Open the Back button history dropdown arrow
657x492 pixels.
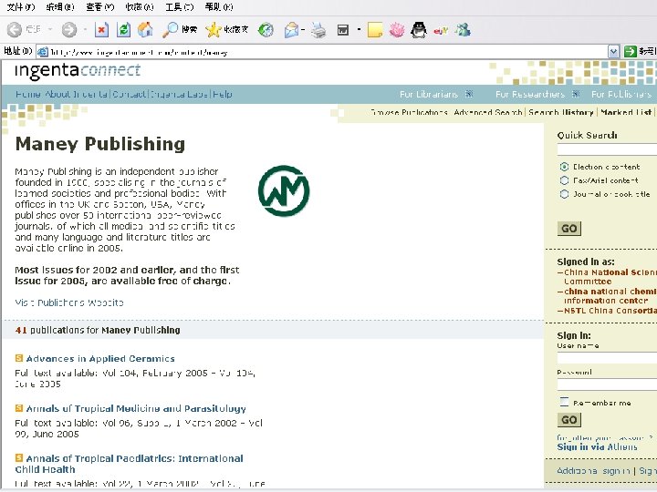click(x=50, y=30)
